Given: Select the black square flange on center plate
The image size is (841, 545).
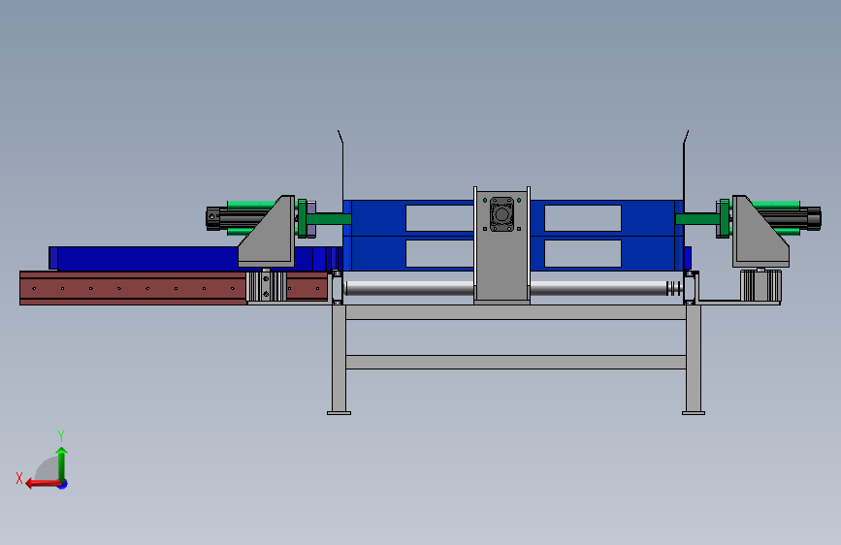Looking at the screenshot, I should click(x=502, y=214).
